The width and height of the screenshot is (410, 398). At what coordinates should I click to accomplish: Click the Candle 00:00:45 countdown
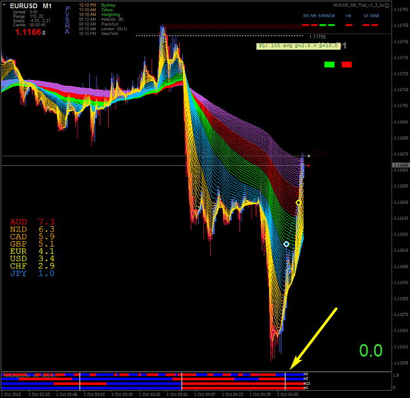(29, 25)
